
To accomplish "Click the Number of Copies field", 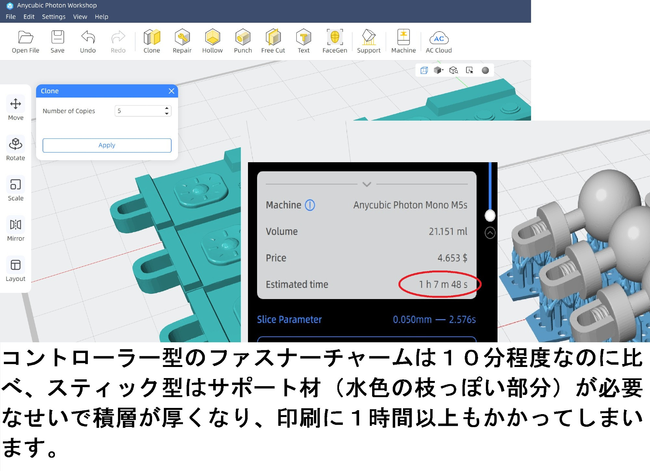I will [143, 111].
